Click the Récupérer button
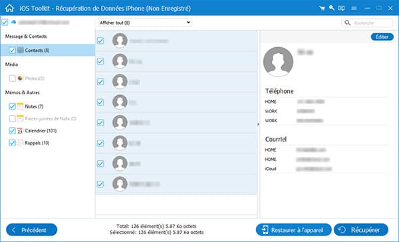The image size is (399, 242). [361, 230]
